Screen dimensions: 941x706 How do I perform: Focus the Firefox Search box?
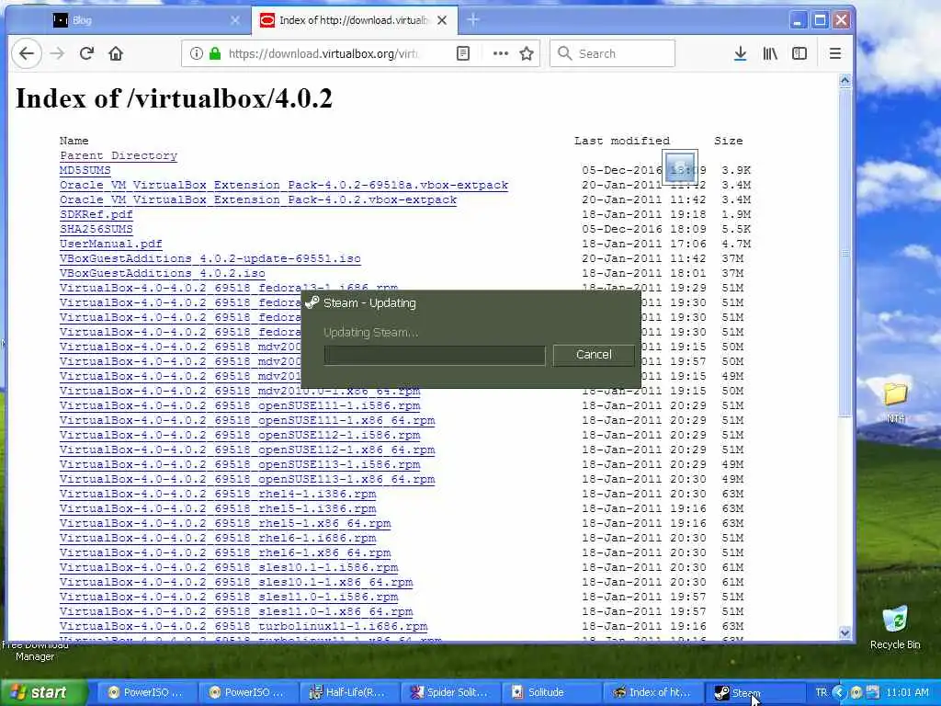[x=612, y=53]
